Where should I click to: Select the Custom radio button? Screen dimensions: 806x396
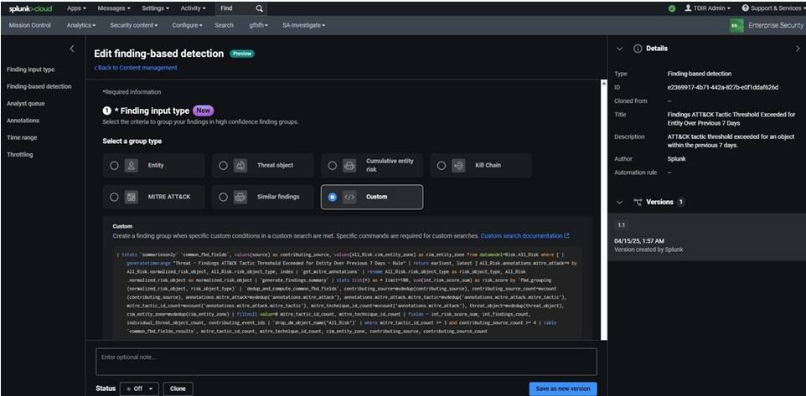(333, 197)
